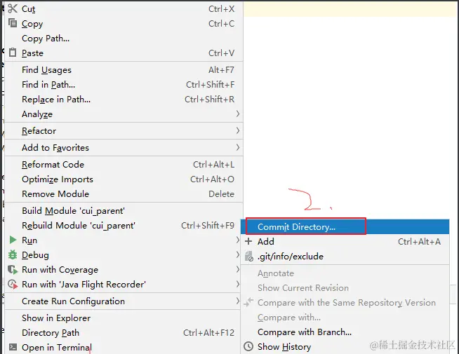
Task: Expand the Run with Coverage submenu arrow
Action: tap(238, 269)
